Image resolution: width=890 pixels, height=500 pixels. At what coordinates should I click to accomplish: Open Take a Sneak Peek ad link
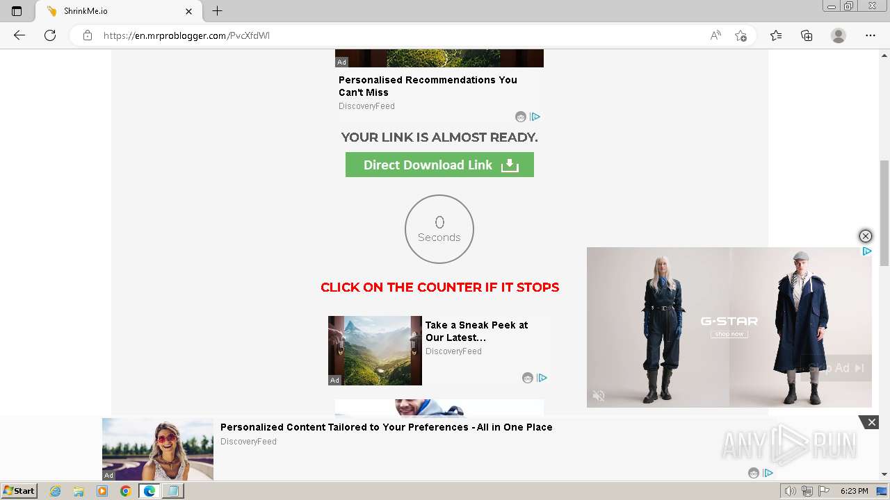pyautogui.click(x=476, y=331)
